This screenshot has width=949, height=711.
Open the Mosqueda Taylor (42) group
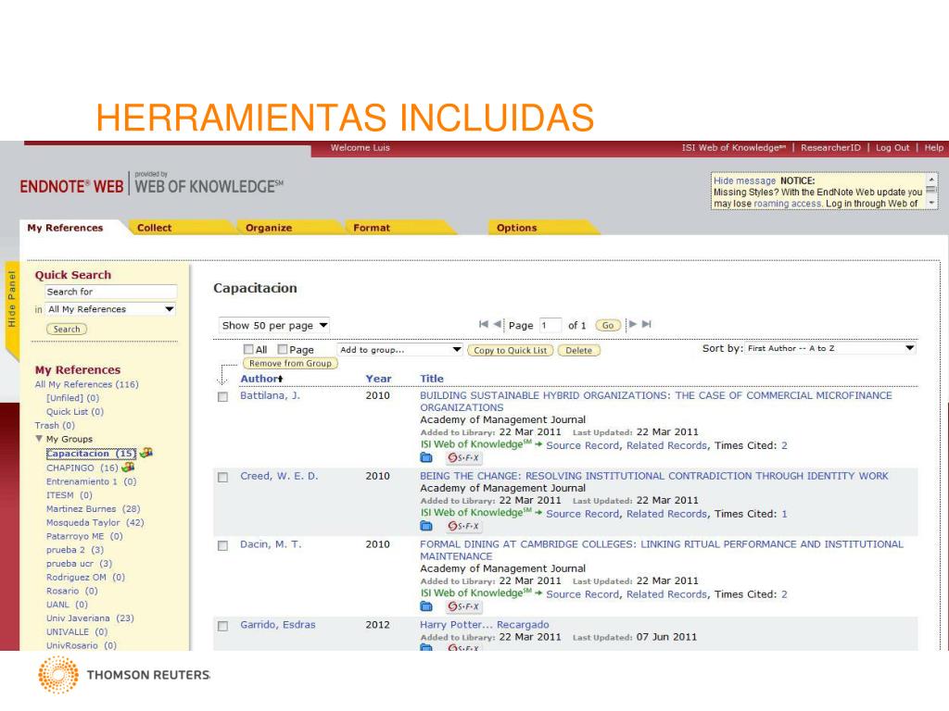(x=95, y=522)
